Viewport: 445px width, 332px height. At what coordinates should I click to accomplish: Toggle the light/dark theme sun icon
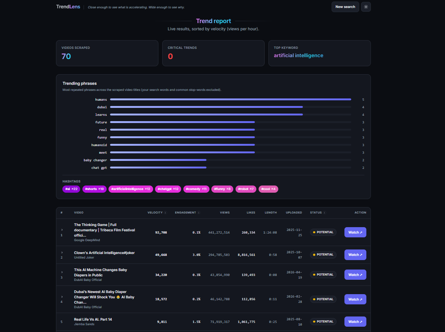(366, 7)
